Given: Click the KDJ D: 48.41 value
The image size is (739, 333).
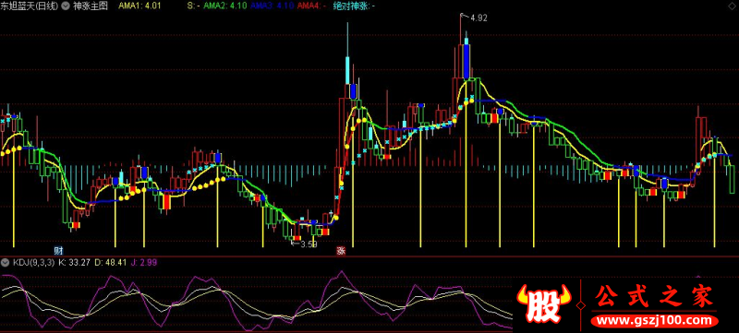Looking at the screenshot, I should click(110, 262).
